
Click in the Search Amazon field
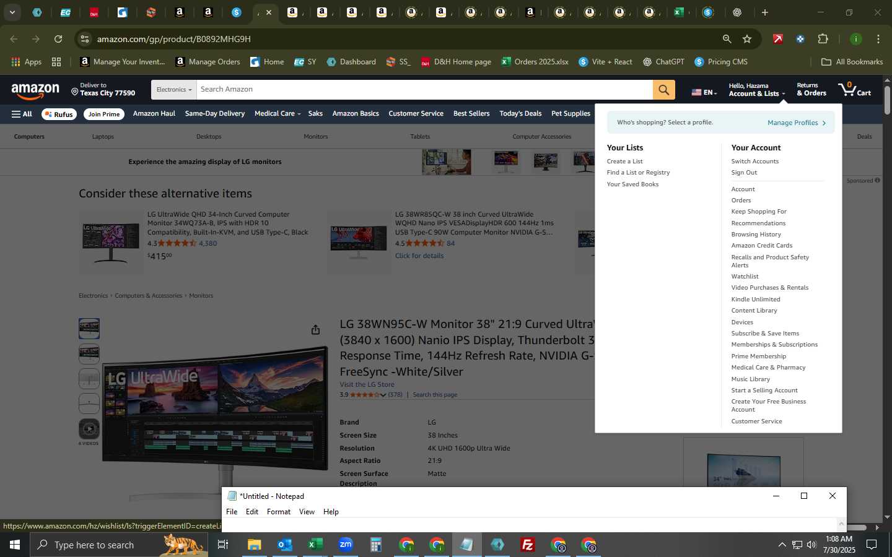pos(424,90)
